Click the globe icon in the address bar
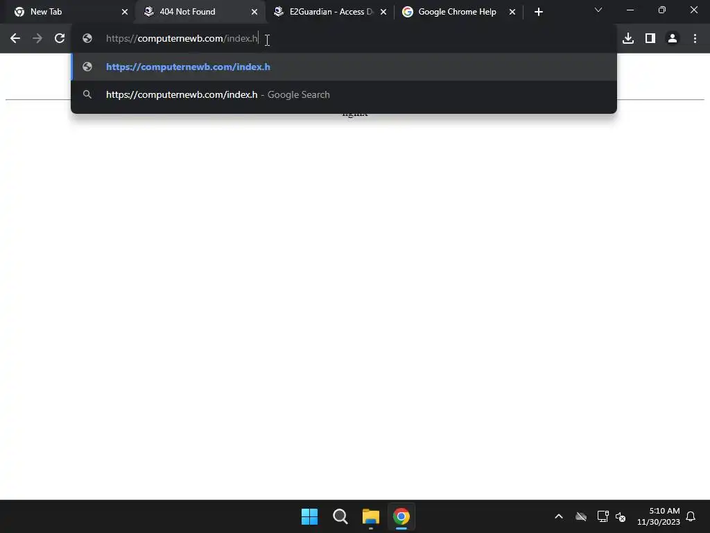 (x=87, y=39)
